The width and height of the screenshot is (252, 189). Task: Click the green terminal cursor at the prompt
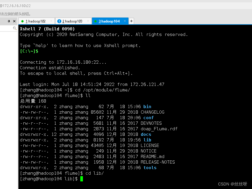coord(82,179)
